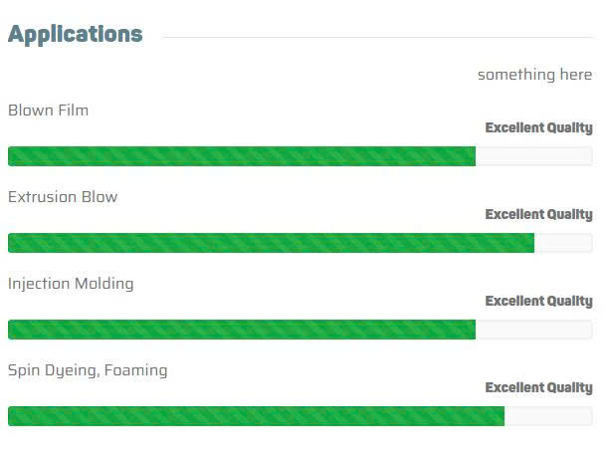
Task: Click the Injection Molding label
Action: tap(71, 284)
